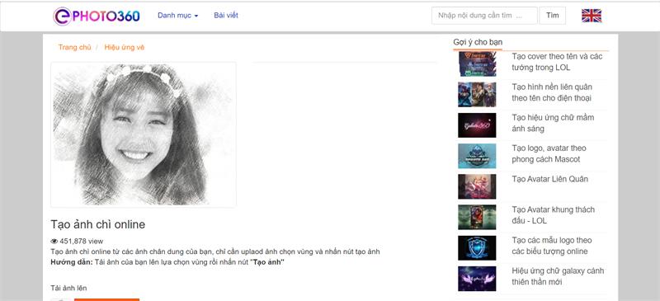
Task: Open the LOL cover by name thumbnail
Action: click(477, 64)
